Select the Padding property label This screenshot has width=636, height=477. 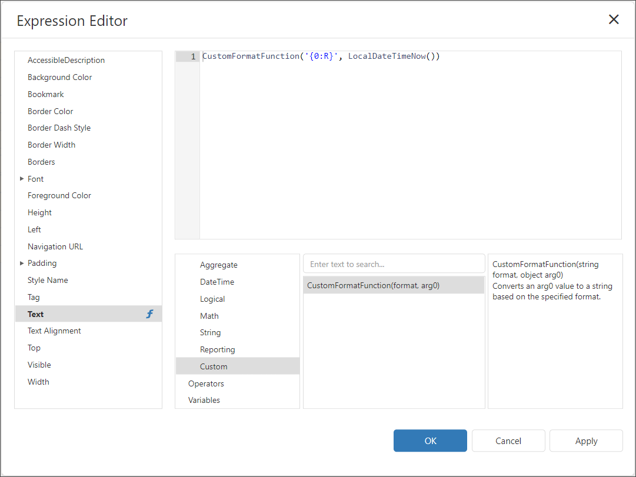coord(42,263)
